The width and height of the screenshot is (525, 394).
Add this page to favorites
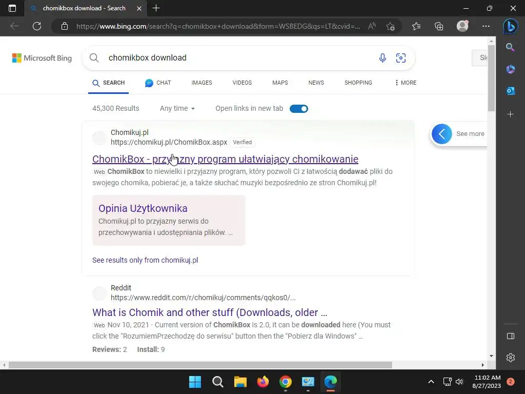390,26
